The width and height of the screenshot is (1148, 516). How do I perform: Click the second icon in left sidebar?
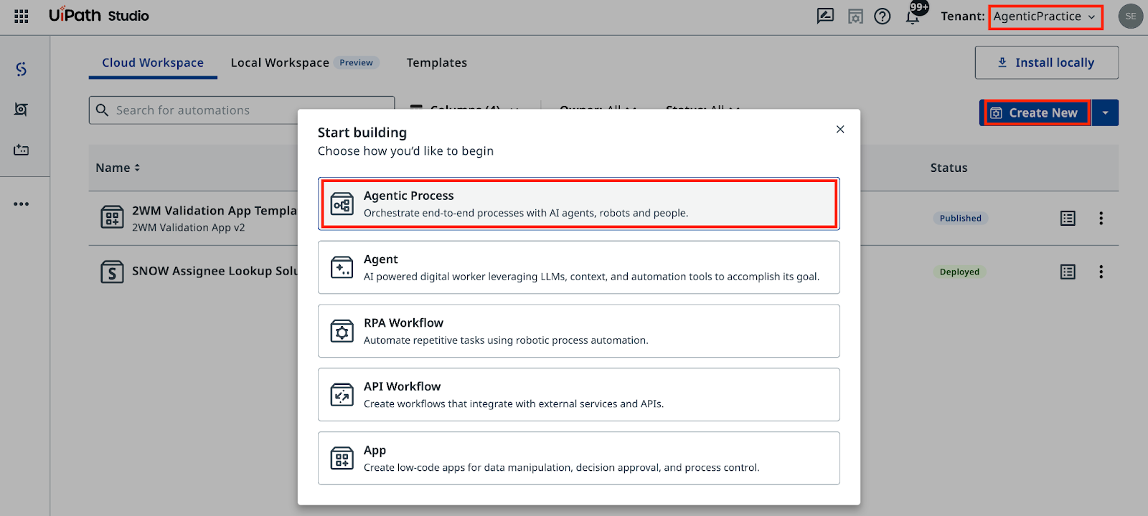pos(22,109)
